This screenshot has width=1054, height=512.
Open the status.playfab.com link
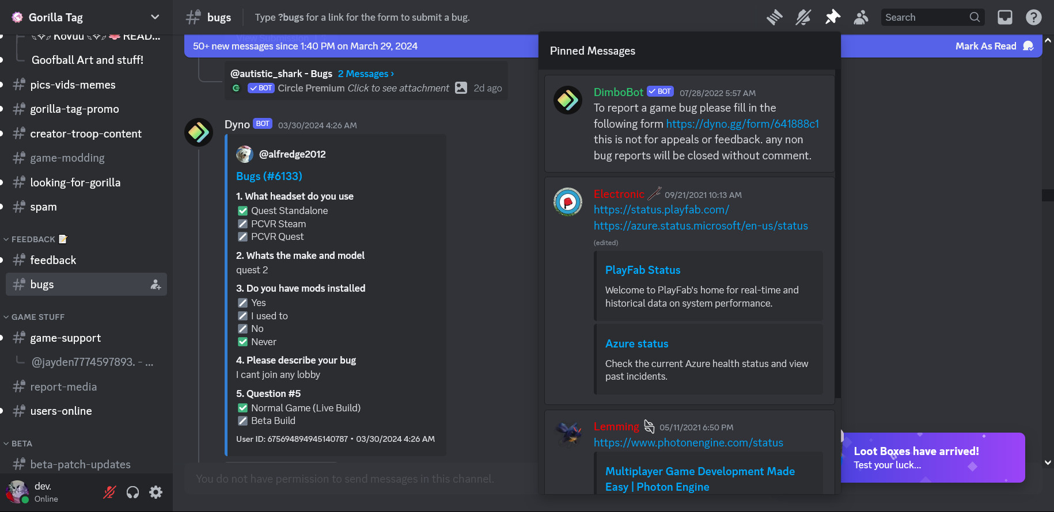pos(661,210)
